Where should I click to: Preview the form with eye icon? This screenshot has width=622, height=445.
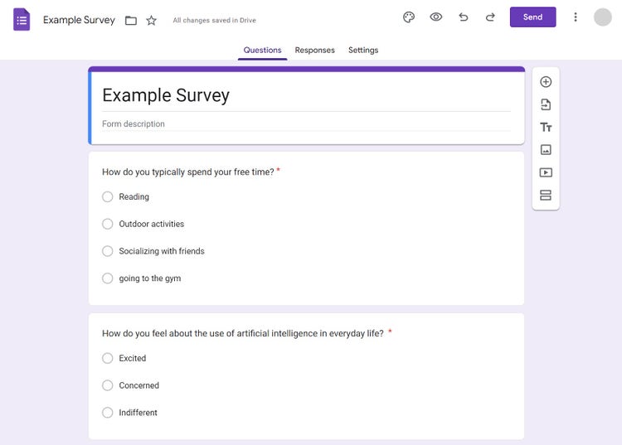pos(436,17)
